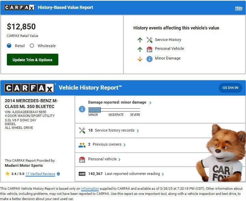This screenshot has width=246, height=201.
Task: Click the 2 Previous owners text
Action: point(105,144)
